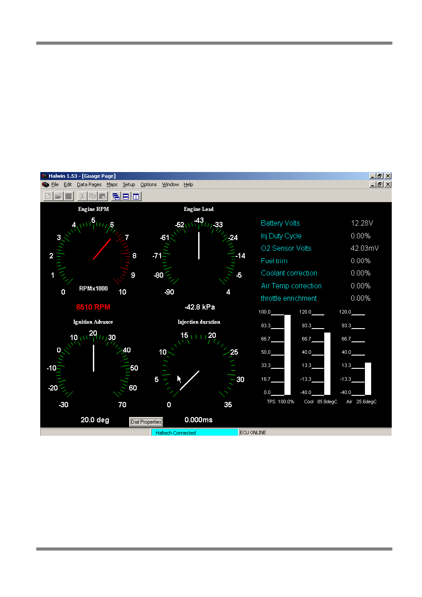Click the Halwin title bar application icon
The width and height of the screenshot is (422, 597).
pyautogui.click(x=44, y=176)
